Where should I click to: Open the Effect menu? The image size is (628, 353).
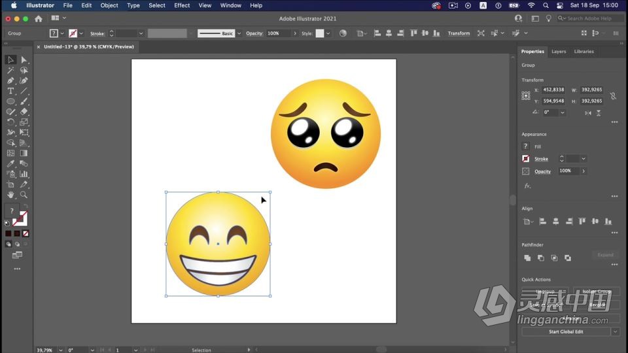pos(182,6)
